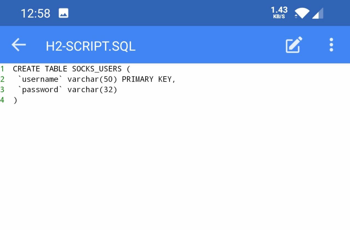Click the closing parenthesis on line 4
The height and width of the screenshot is (230, 350).
pyautogui.click(x=15, y=100)
